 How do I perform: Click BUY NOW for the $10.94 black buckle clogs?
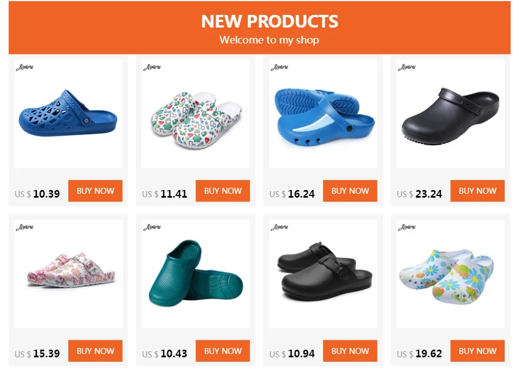click(x=350, y=351)
